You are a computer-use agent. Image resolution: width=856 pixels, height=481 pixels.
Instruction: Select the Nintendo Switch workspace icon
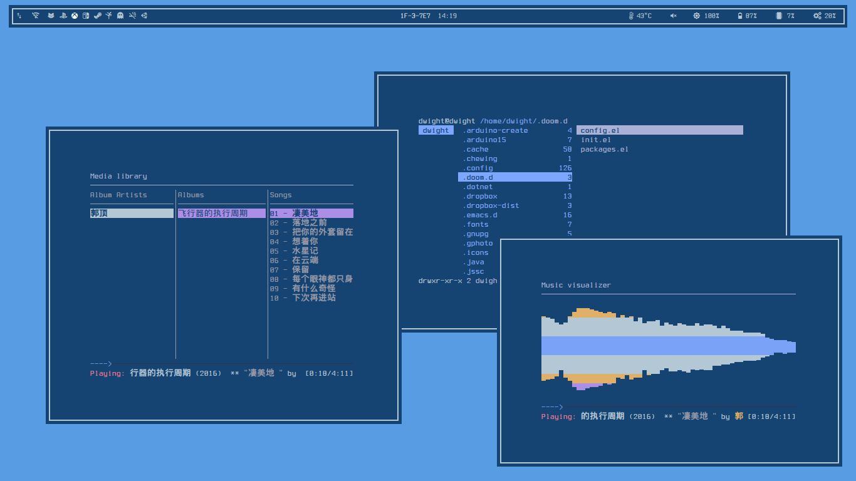85,16
